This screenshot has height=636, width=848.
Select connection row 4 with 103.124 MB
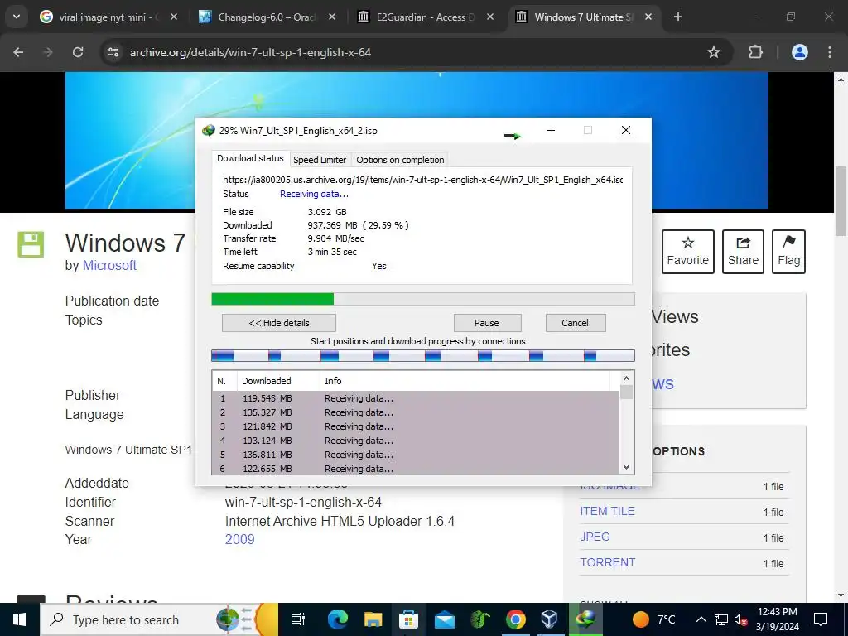click(x=416, y=441)
